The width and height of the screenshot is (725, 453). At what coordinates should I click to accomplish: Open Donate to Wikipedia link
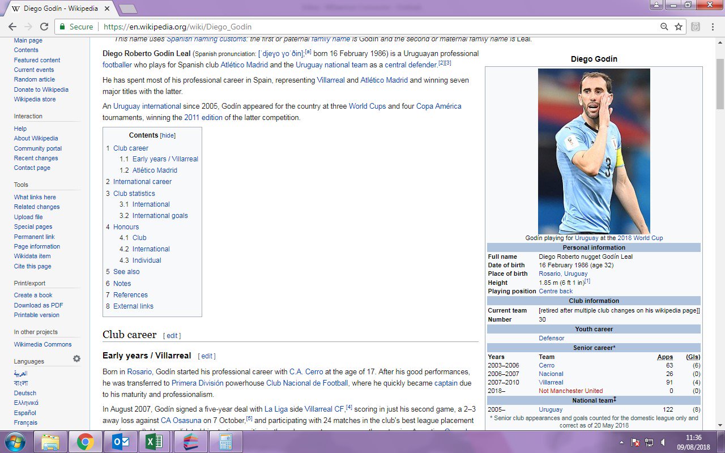coord(41,89)
